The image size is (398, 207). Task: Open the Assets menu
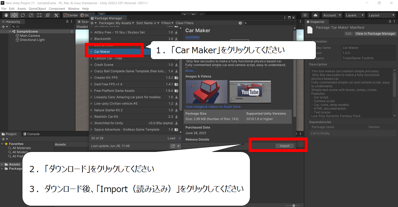pyautogui.click(x=22, y=9)
